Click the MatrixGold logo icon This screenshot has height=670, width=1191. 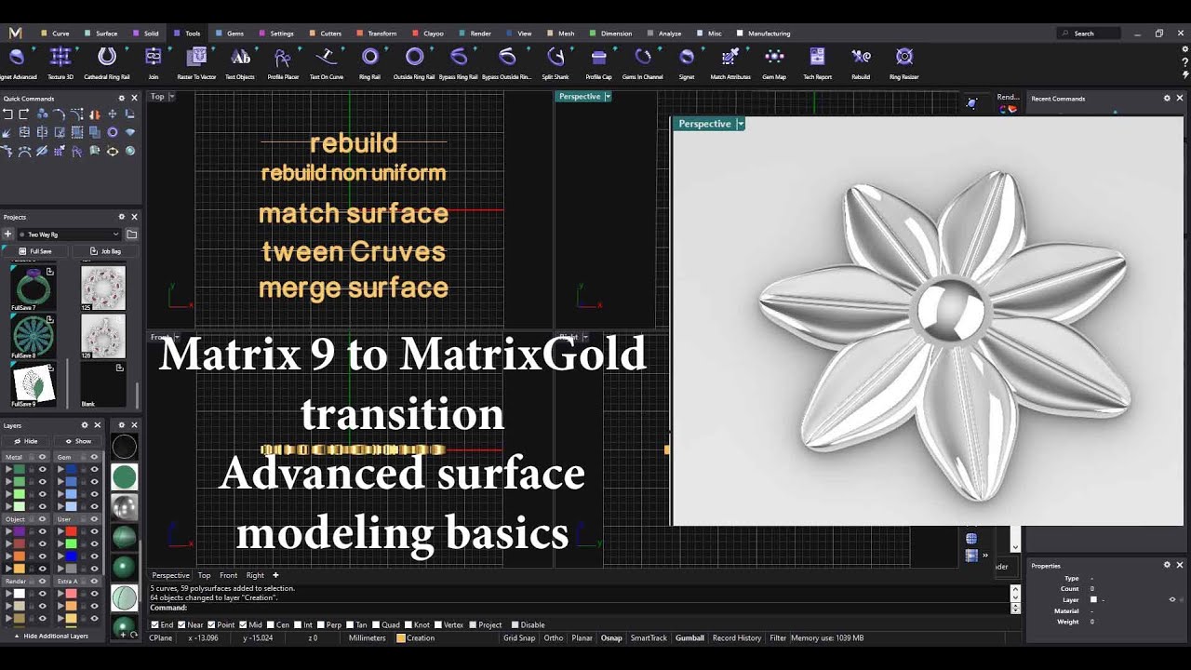point(16,33)
